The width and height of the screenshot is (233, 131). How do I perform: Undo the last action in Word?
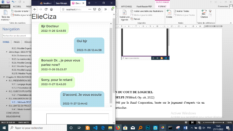pyautogui.click(x=13, y=2)
